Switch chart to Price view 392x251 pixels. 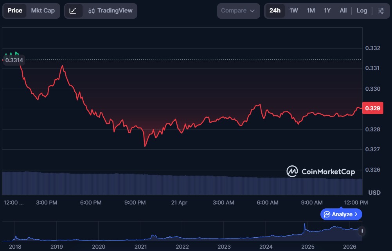(15, 11)
